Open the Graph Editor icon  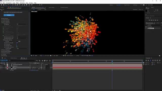[x=50, y=61]
